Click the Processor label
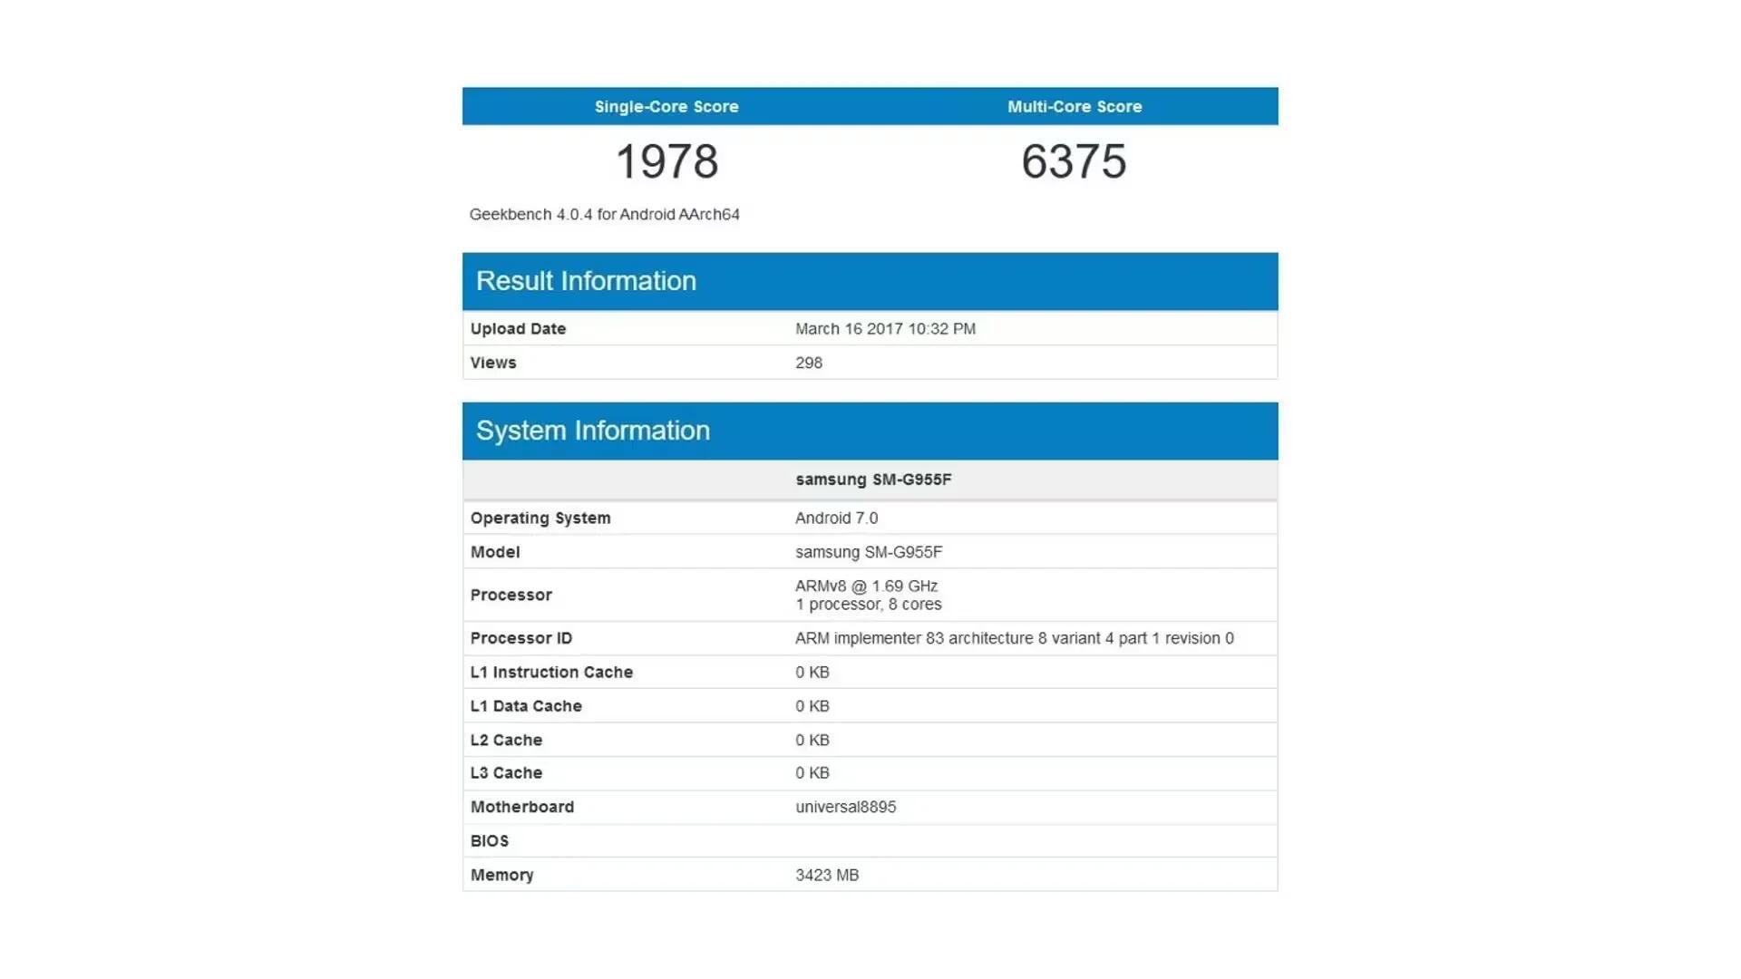 511,596
